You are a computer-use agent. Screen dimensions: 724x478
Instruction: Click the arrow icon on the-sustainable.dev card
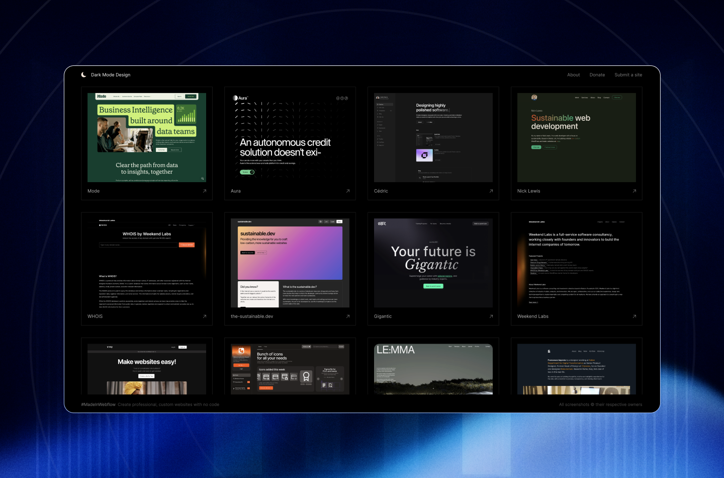[347, 316]
